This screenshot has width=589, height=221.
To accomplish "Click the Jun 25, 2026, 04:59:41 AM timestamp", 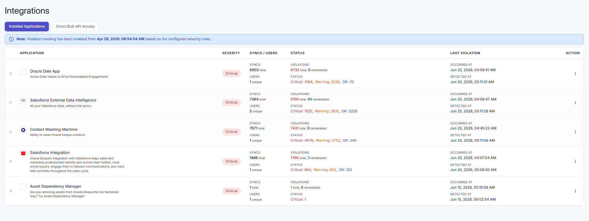I will [x=473, y=70].
